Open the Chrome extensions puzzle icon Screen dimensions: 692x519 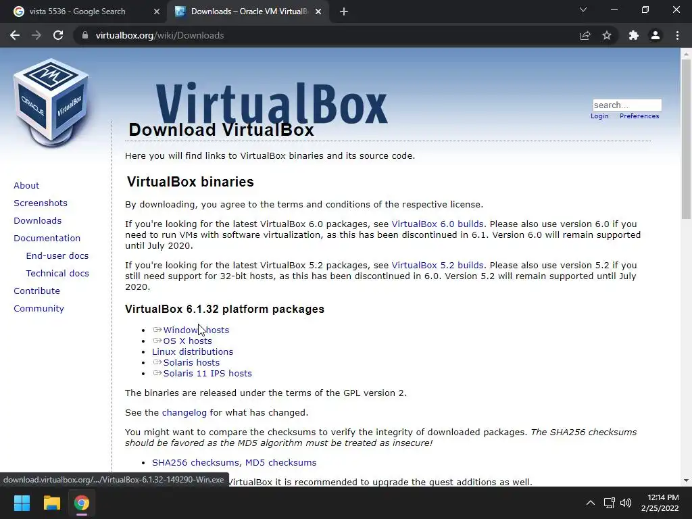634,35
